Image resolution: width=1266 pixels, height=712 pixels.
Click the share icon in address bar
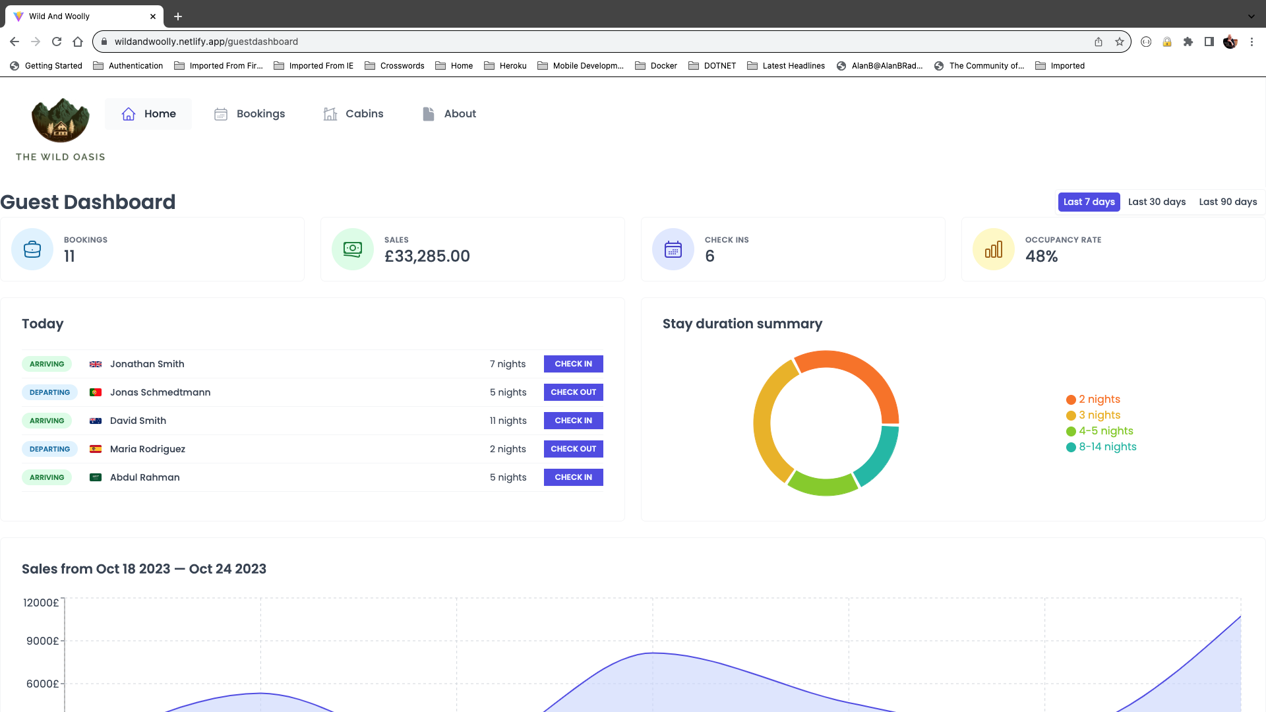click(1099, 42)
